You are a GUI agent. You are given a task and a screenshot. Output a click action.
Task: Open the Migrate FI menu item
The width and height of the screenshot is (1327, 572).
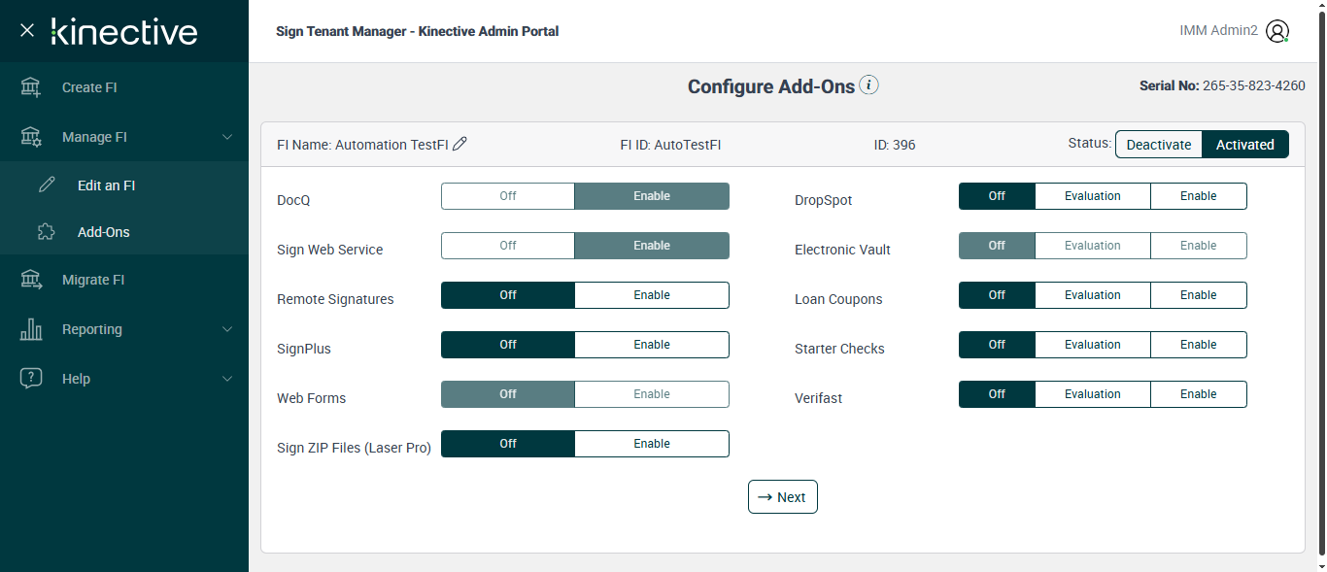(x=93, y=280)
